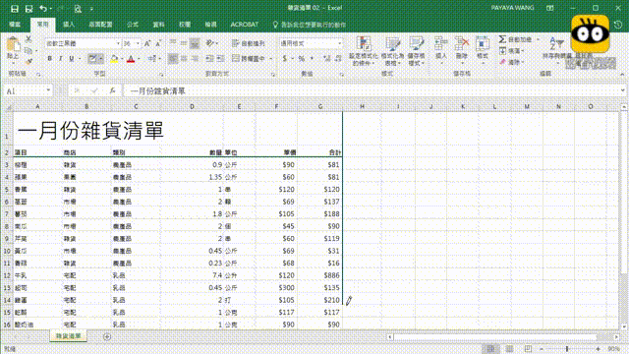The image size is (629, 354).
Task: Click the Fill down icon
Action: click(502, 50)
